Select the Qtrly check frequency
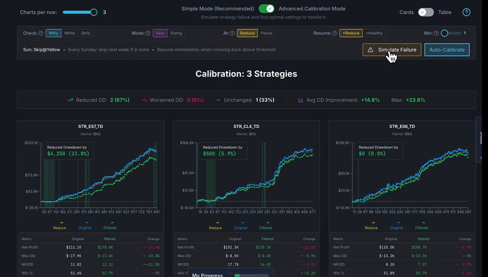The height and width of the screenshot is (277, 488). pos(85,33)
